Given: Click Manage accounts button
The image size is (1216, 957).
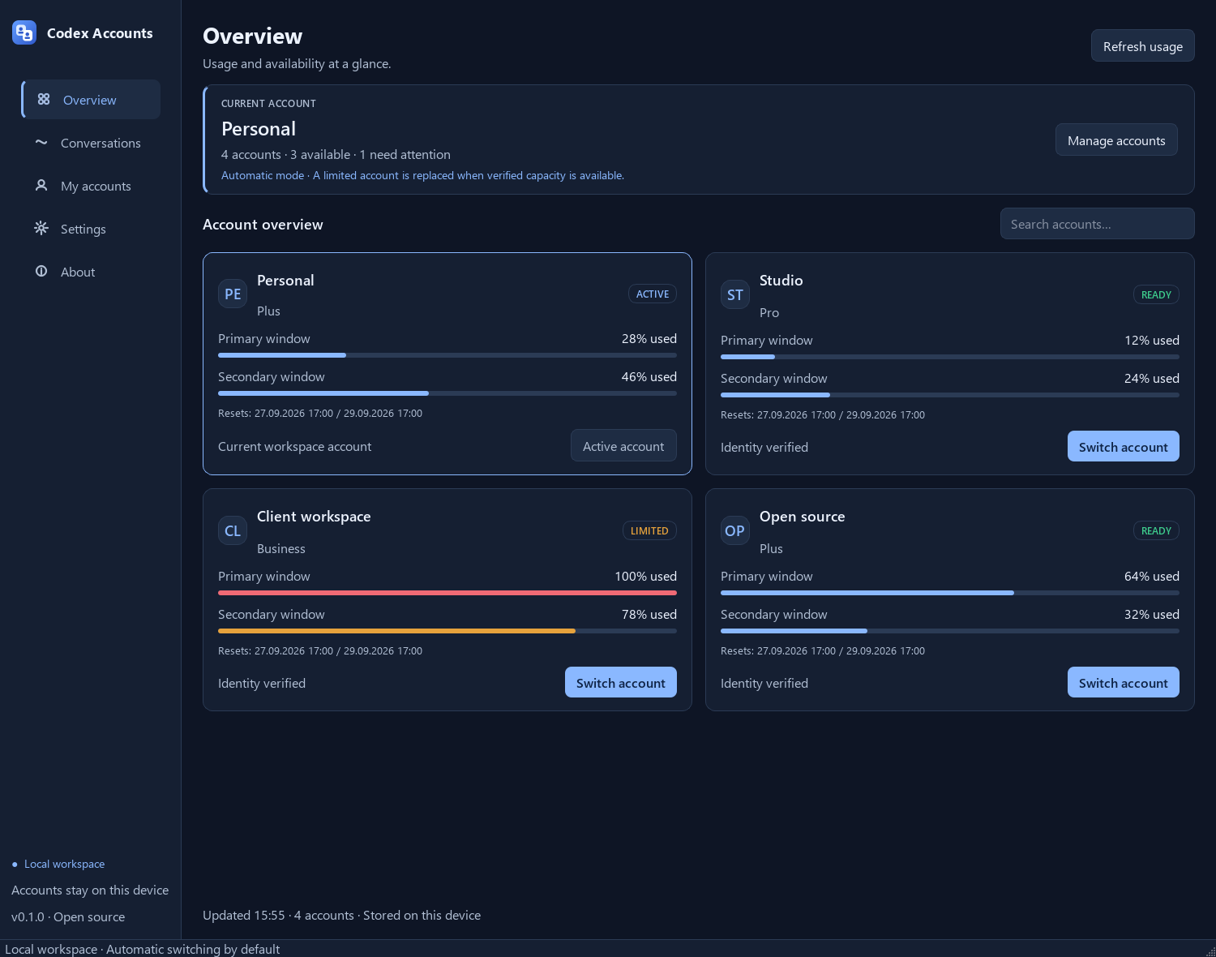Looking at the screenshot, I should 1116,140.
